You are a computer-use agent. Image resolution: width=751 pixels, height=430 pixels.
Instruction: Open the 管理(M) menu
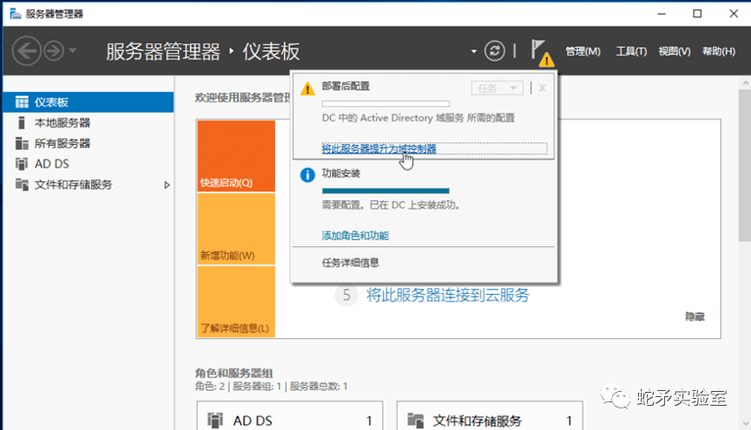[582, 51]
